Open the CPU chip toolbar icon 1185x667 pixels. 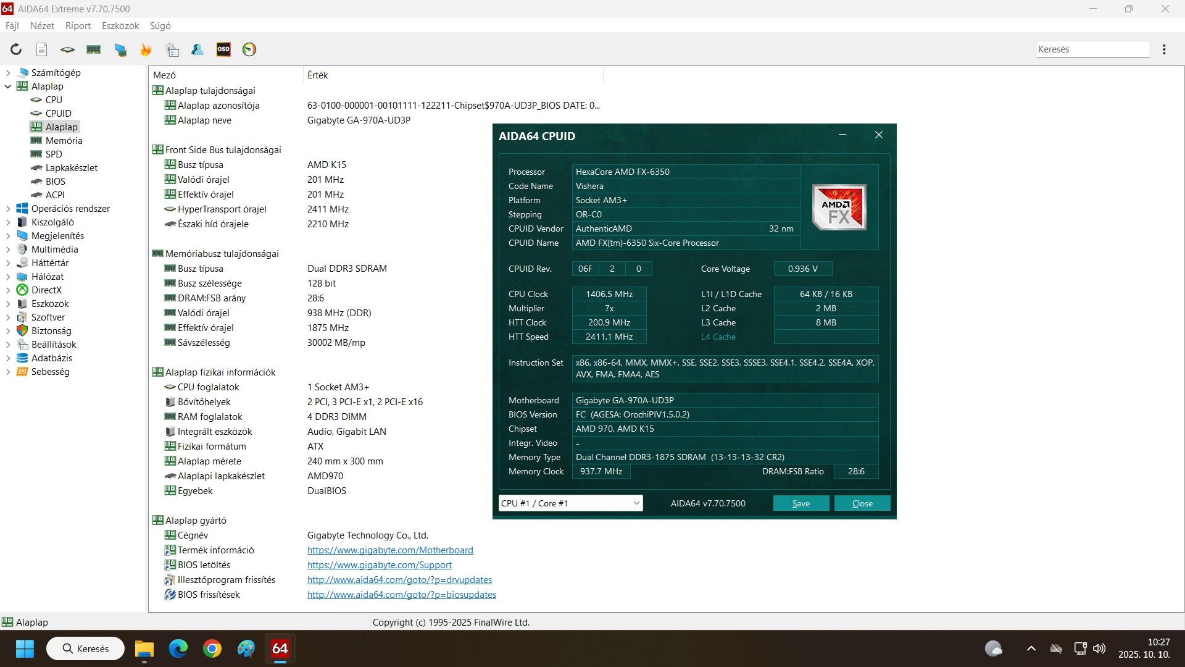tap(67, 49)
